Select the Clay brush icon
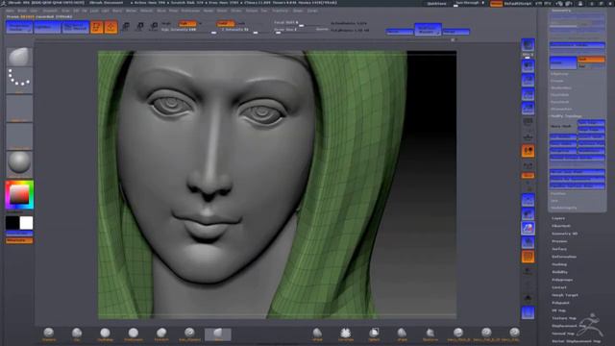This screenshot has width=615, height=346. coord(77,334)
